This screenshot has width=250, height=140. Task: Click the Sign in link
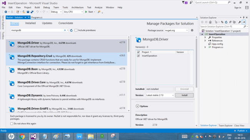click(238, 7)
